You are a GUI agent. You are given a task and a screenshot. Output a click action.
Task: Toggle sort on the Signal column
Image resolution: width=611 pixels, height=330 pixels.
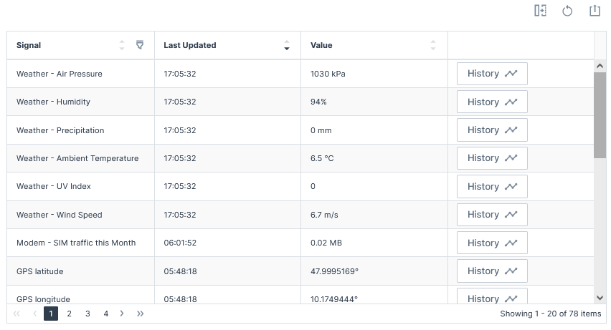click(122, 45)
